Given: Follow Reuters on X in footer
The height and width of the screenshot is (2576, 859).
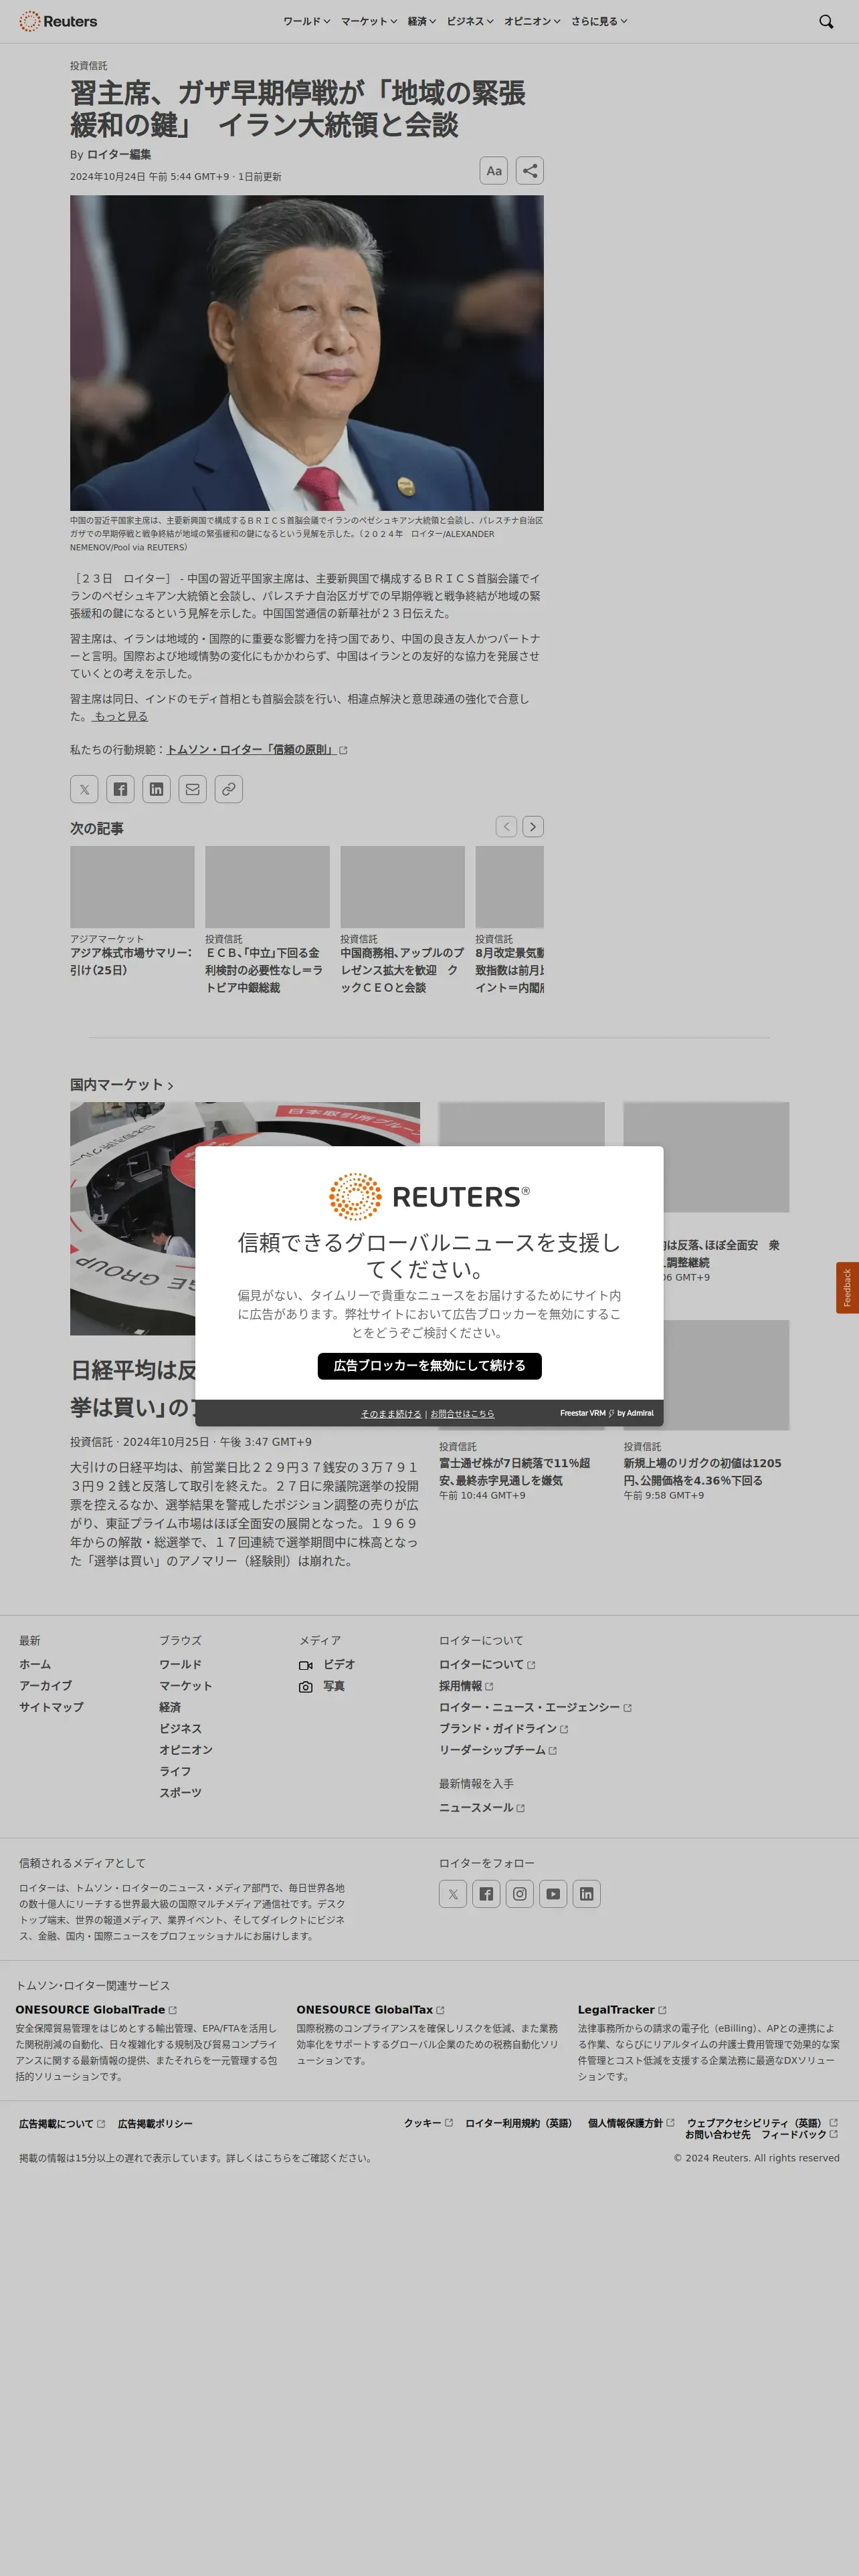Looking at the screenshot, I should [x=453, y=1893].
